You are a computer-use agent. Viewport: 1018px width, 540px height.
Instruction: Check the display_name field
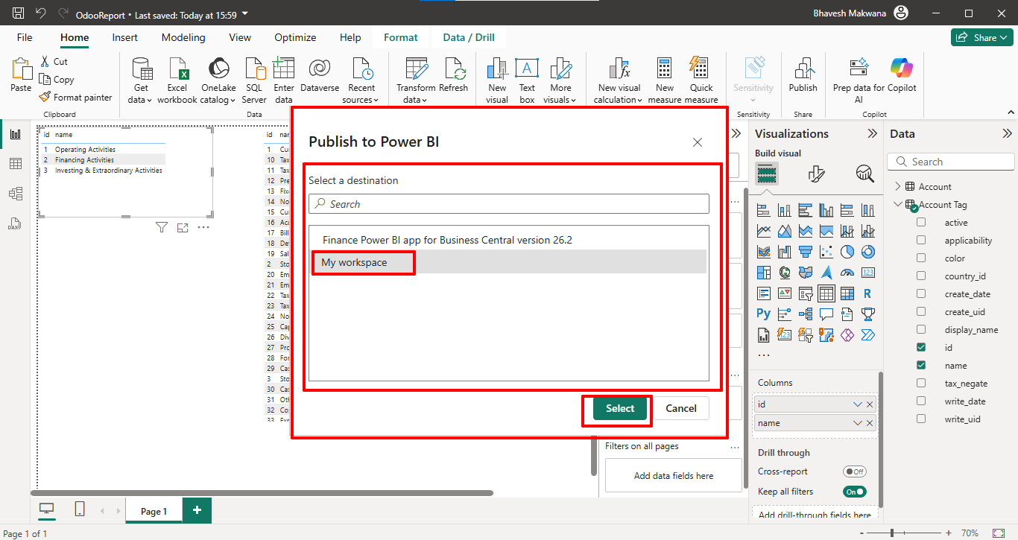click(921, 330)
